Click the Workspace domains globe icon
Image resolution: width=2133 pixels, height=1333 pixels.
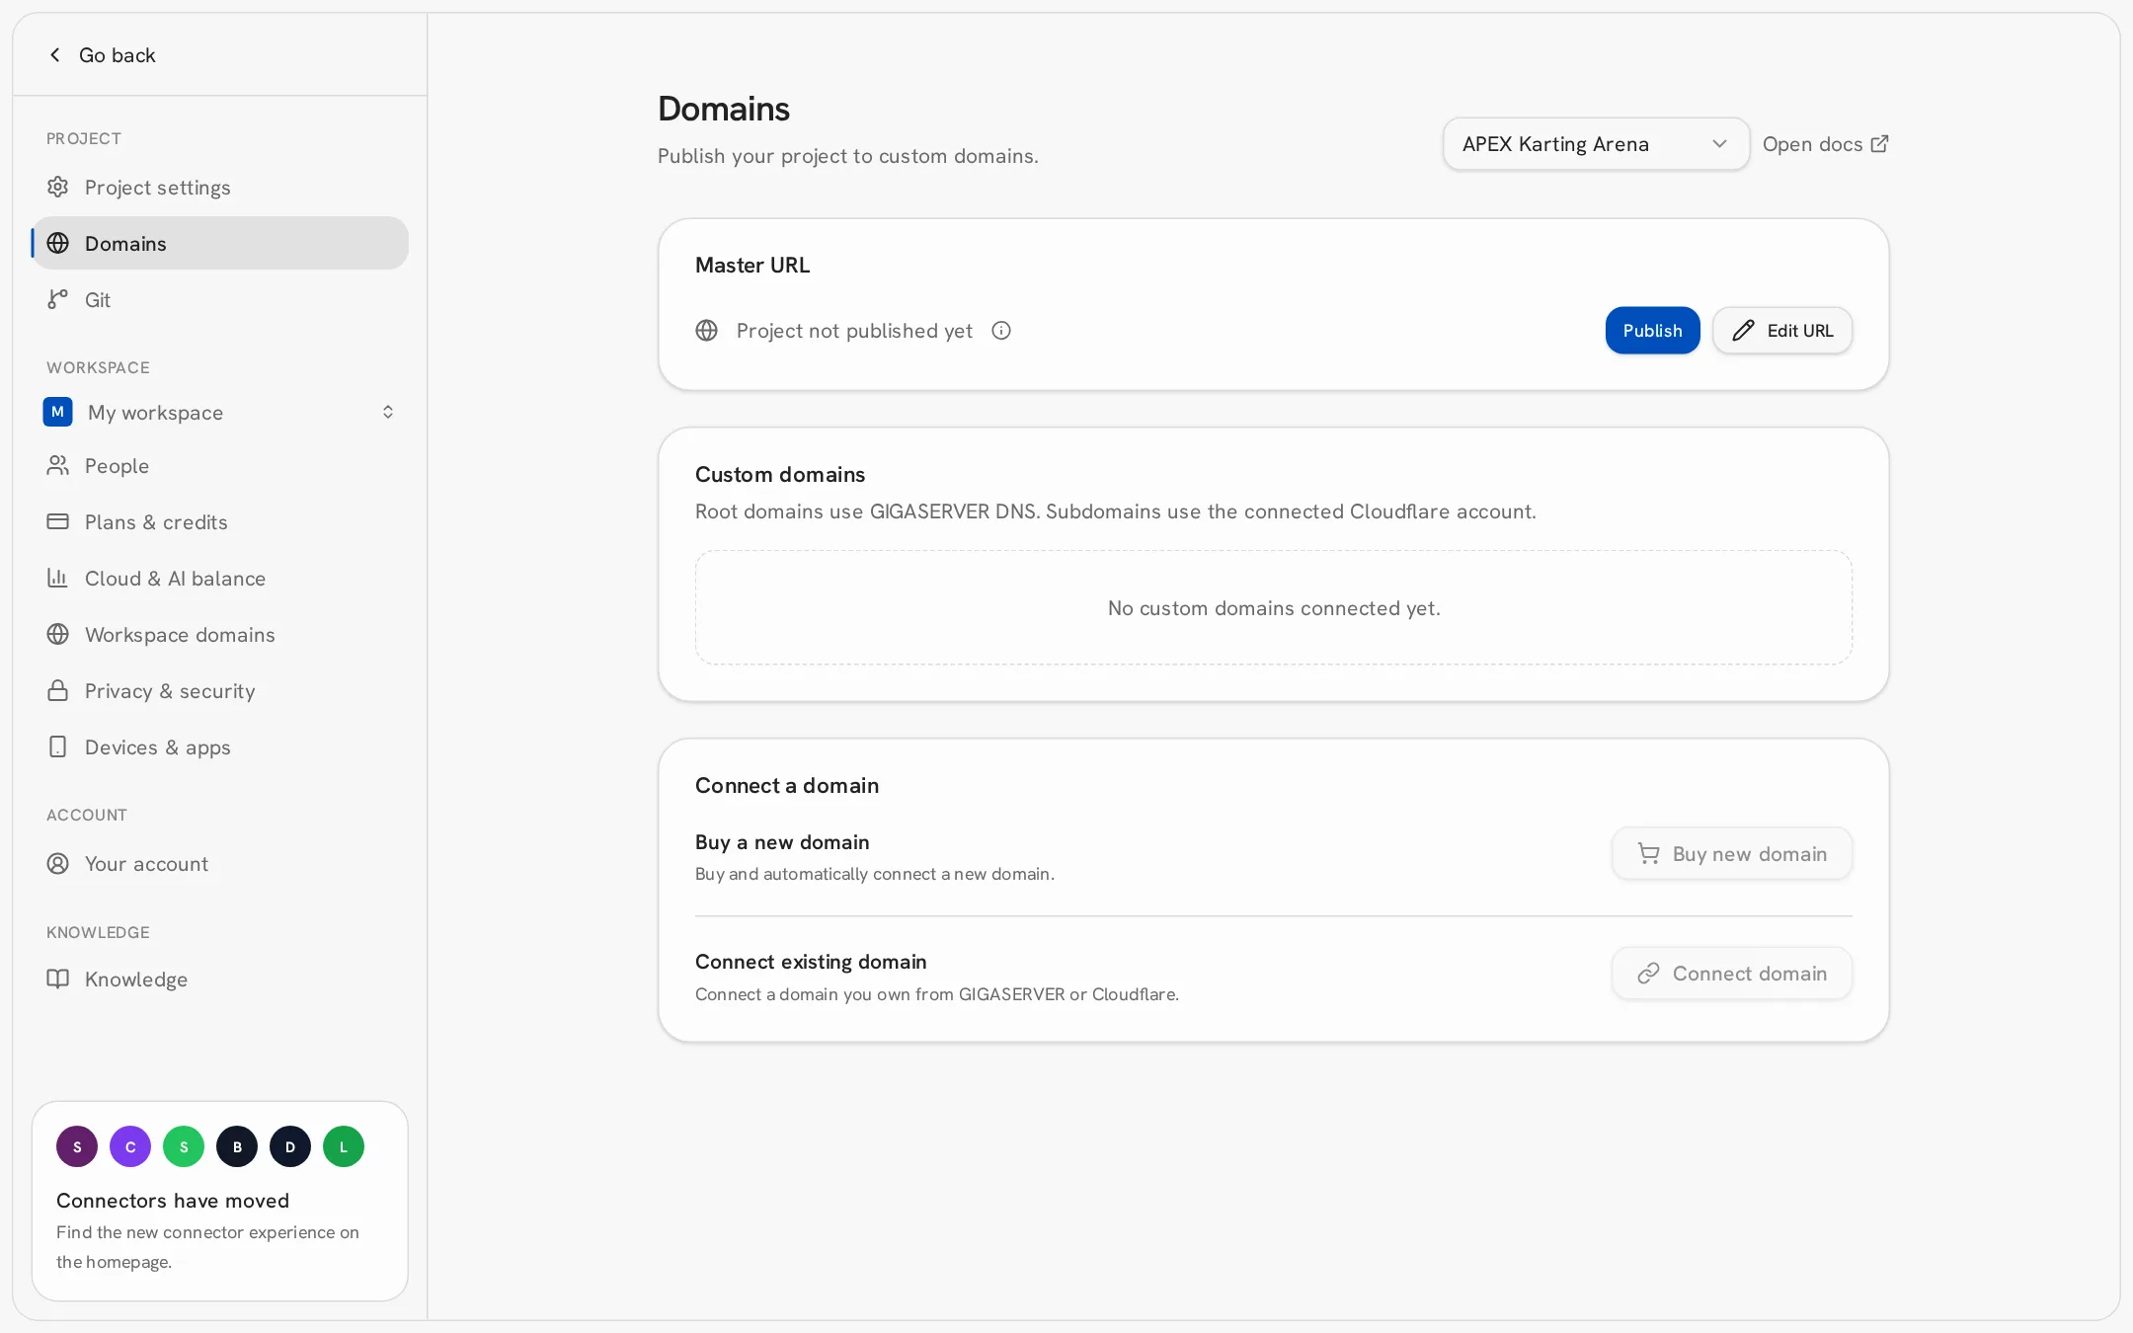[x=58, y=634]
